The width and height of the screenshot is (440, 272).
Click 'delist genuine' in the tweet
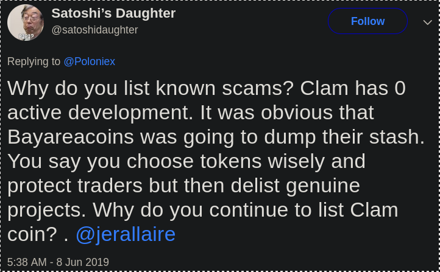pyautogui.click(x=295, y=186)
